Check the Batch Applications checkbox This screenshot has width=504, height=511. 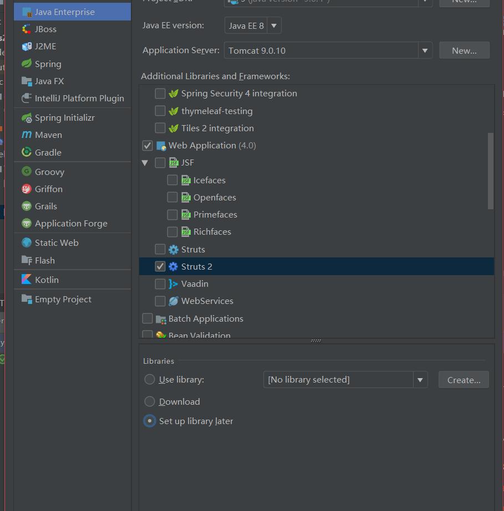pyautogui.click(x=147, y=318)
